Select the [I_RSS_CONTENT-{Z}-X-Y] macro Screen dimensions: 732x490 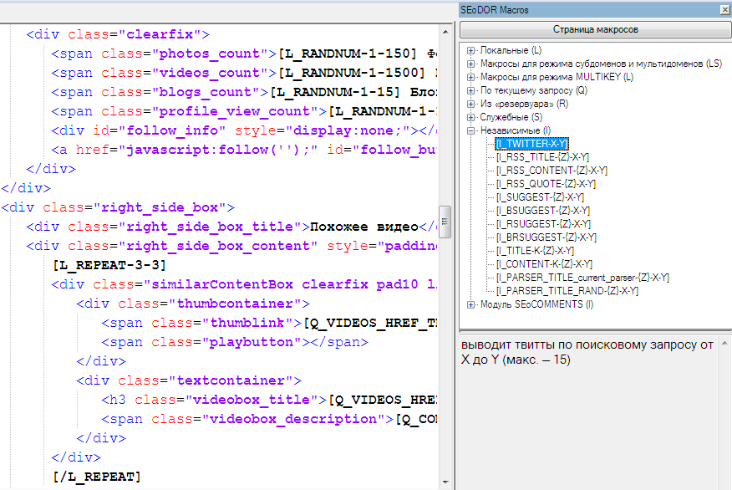(552, 171)
